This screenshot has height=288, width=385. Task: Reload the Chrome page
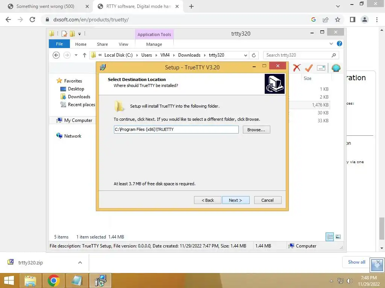pyautogui.click(x=32, y=19)
